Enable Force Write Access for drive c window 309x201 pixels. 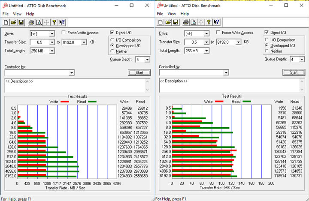point(64,33)
